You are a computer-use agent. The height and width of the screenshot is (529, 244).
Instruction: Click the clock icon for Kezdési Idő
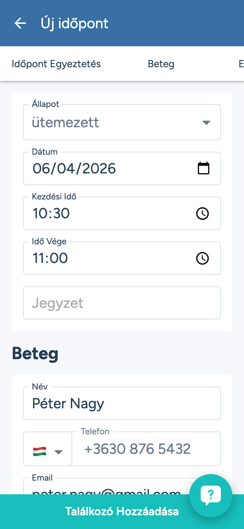click(202, 214)
